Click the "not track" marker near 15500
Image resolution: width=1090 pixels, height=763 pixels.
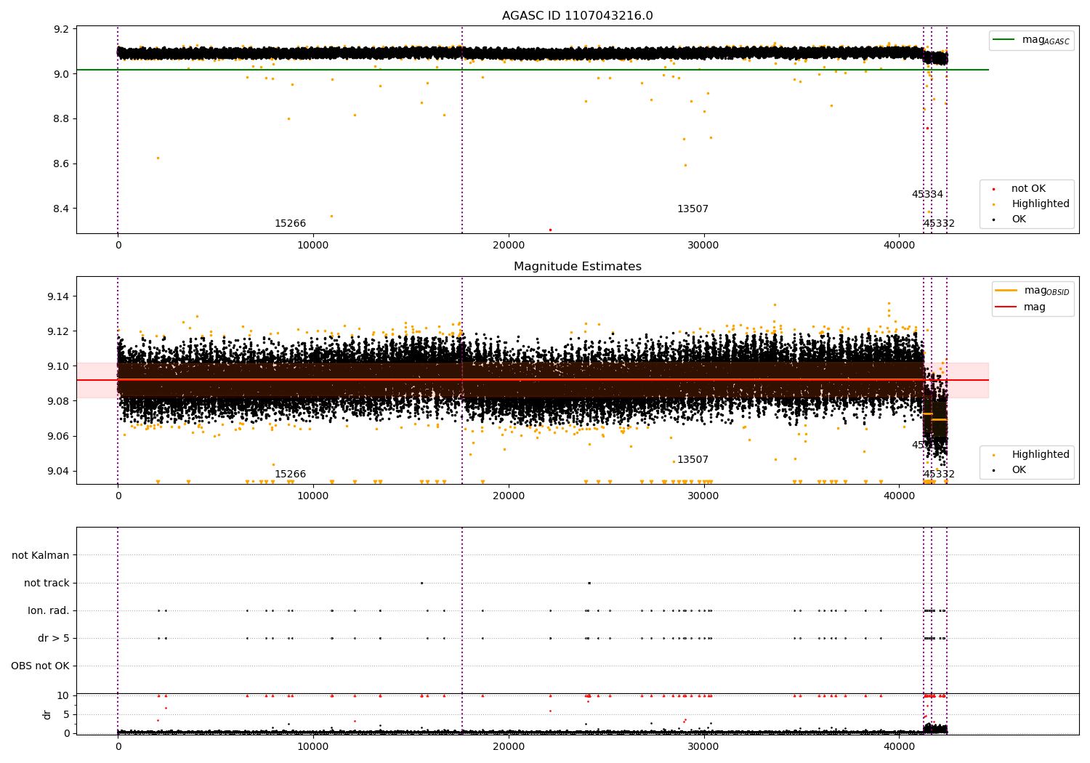pyautogui.click(x=421, y=583)
